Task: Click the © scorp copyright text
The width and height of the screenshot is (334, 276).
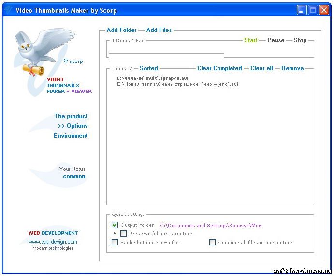Action: click(73, 61)
